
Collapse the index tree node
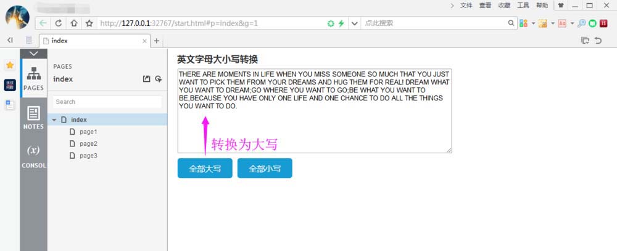tap(54, 120)
